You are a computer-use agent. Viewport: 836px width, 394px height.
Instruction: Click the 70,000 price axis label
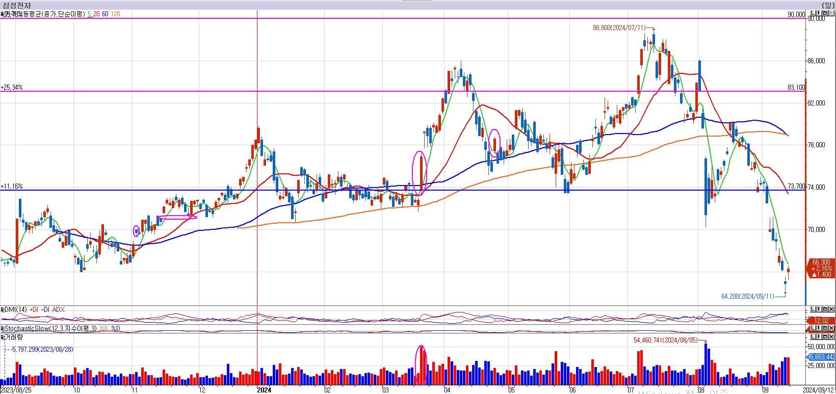pos(817,229)
